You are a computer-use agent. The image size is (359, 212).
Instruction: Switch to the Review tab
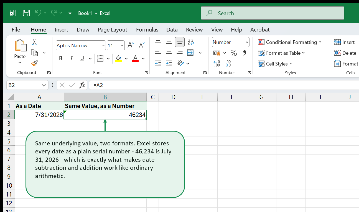(194, 30)
